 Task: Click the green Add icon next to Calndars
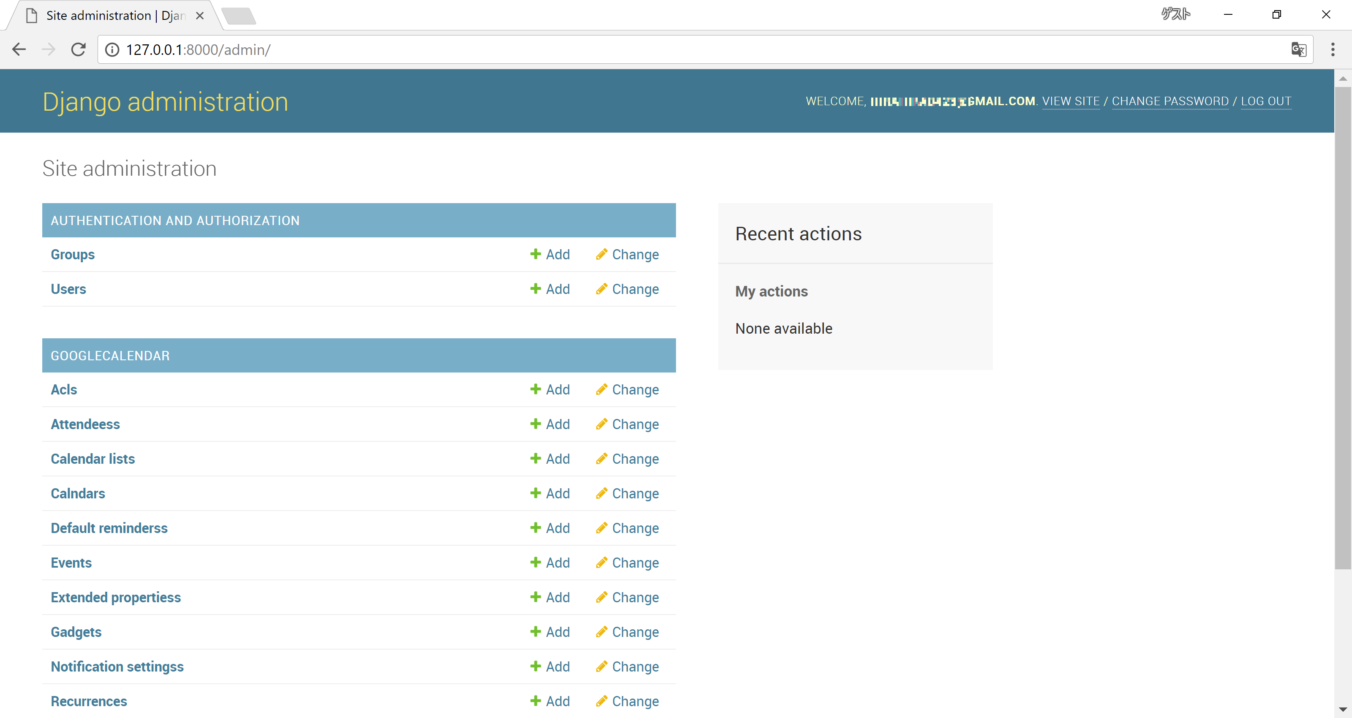535,493
